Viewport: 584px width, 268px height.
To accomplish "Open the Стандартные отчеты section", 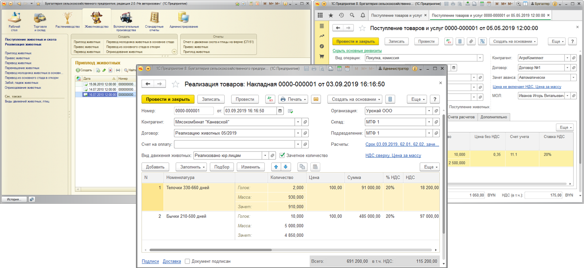I will point(154,21).
